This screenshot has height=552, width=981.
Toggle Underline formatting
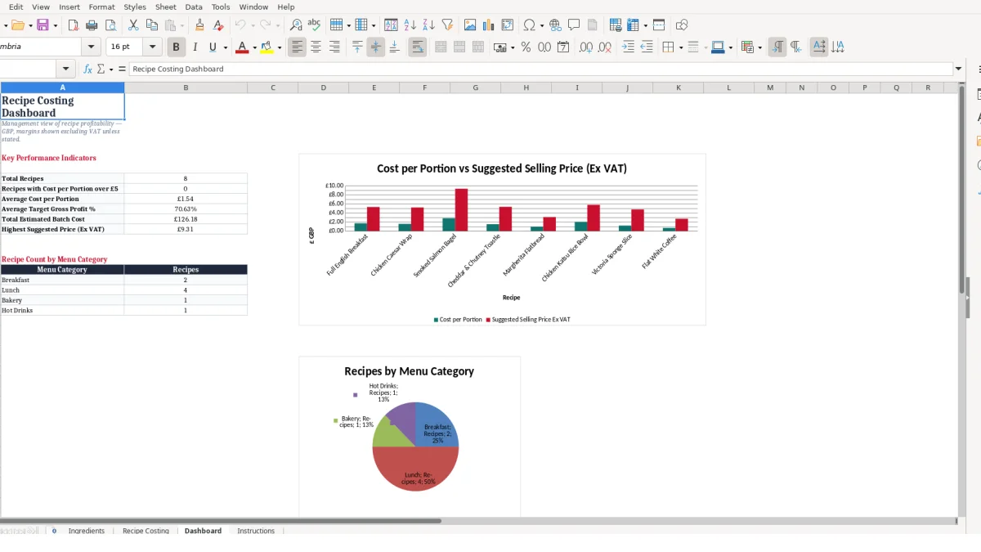click(x=213, y=47)
